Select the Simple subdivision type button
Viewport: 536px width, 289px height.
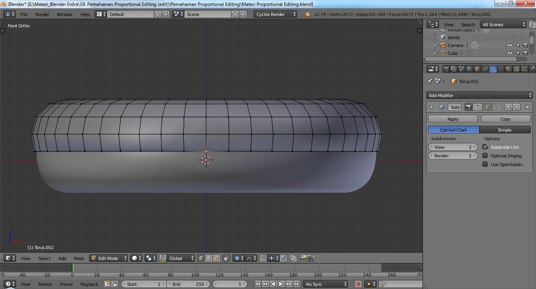coord(505,130)
